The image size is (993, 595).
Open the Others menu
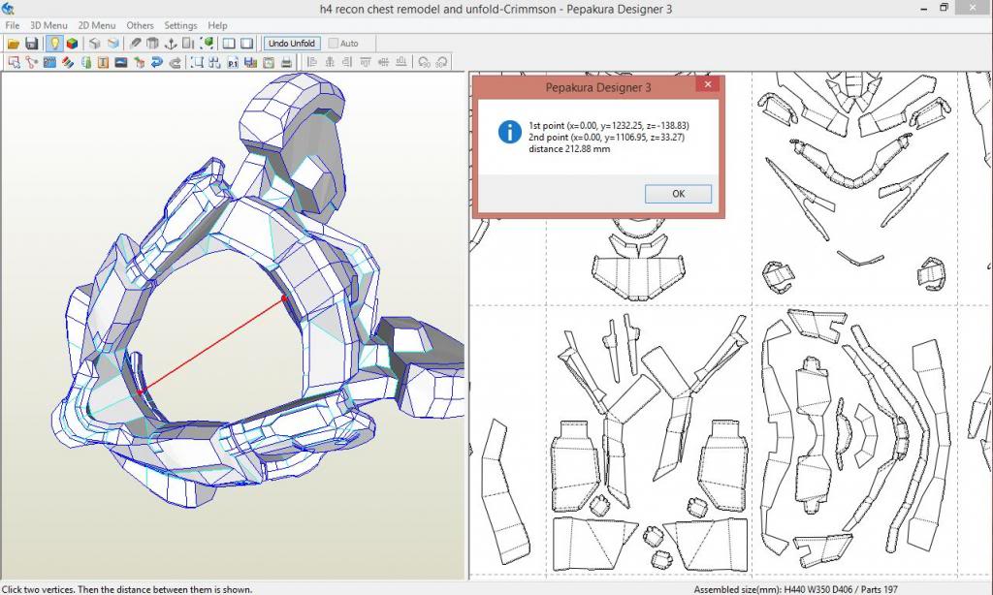(140, 25)
